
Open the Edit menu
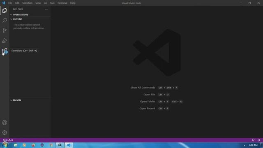click(x=17, y=3)
